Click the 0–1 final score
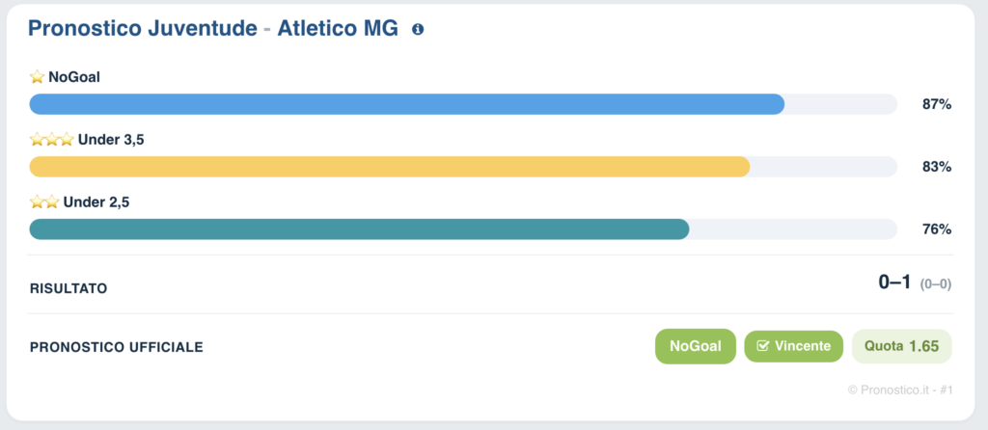Viewport: 988px width, 430px height. click(x=894, y=282)
